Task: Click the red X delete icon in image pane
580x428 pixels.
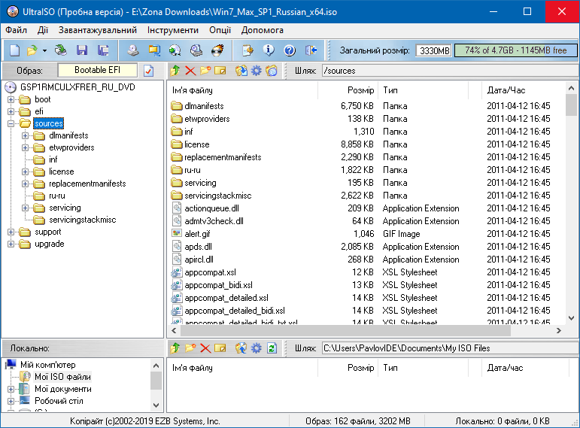Action: 190,70
